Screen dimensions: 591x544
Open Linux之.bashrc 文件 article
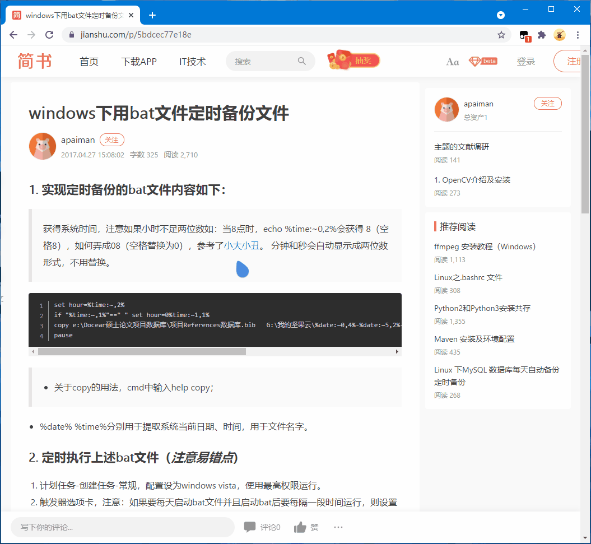point(468,277)
